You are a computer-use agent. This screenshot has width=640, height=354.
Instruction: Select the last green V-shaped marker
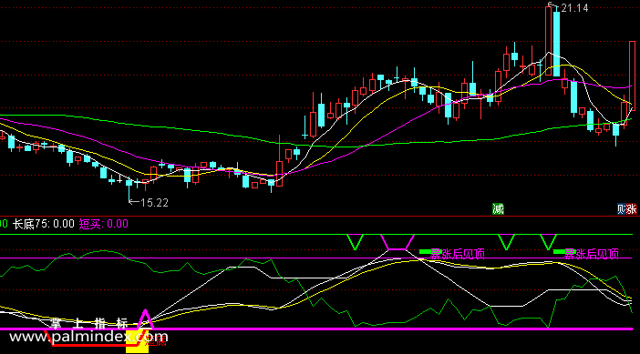[x=548, y=242]
